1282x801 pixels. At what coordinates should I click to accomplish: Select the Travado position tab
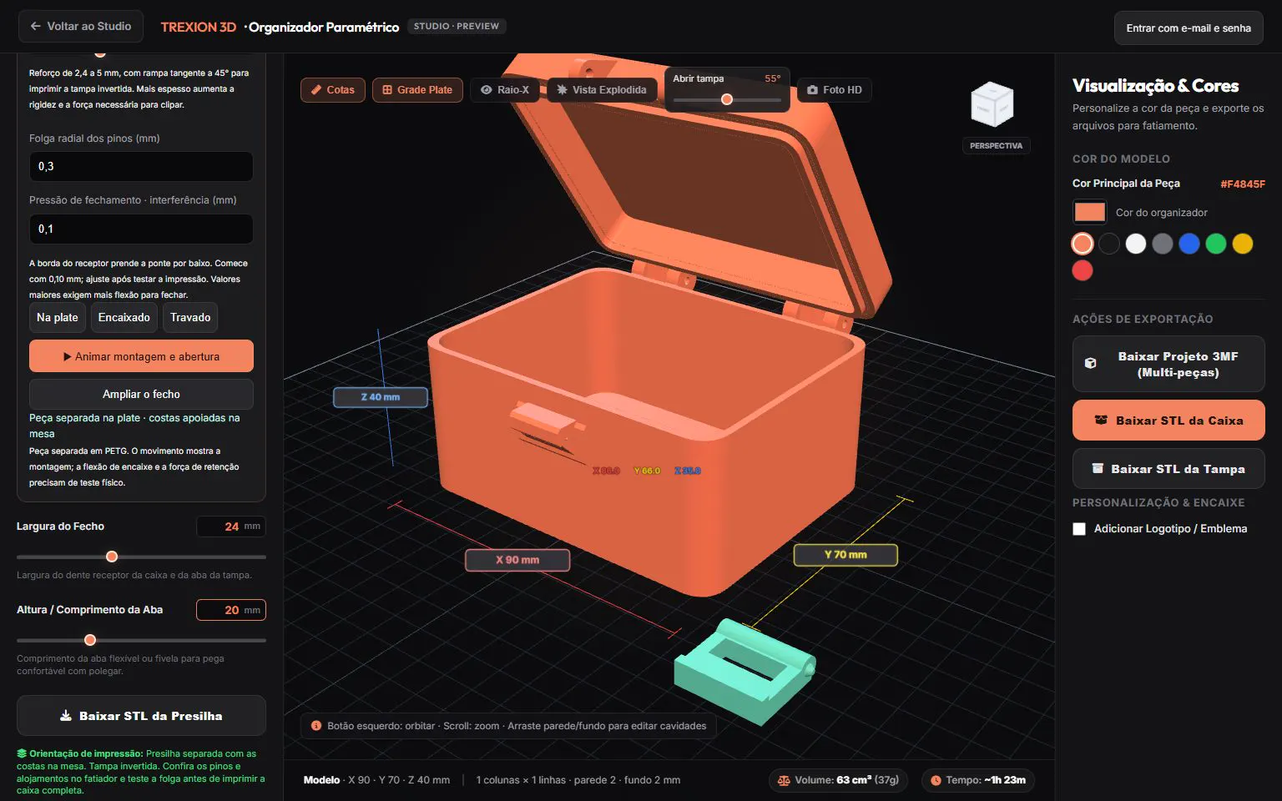[x=190, y=317]
